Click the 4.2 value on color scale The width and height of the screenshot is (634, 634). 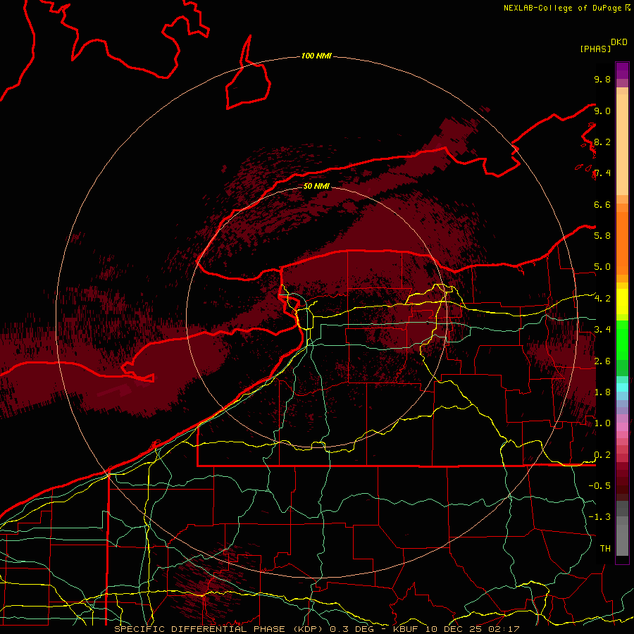[602, 299]
